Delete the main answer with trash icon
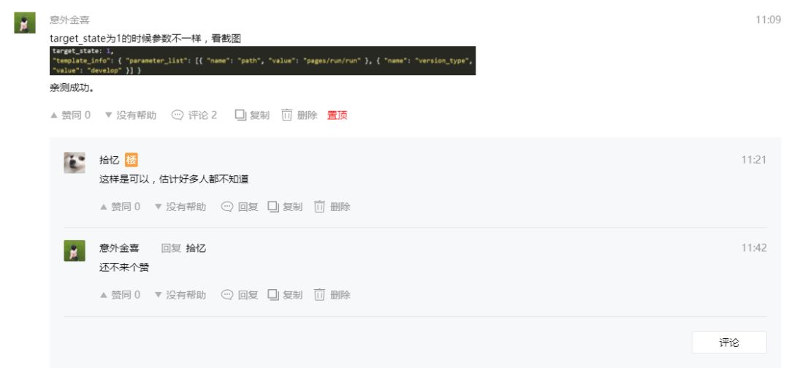The width and height of the screenshot is (789, 368). tap(300, 115)
